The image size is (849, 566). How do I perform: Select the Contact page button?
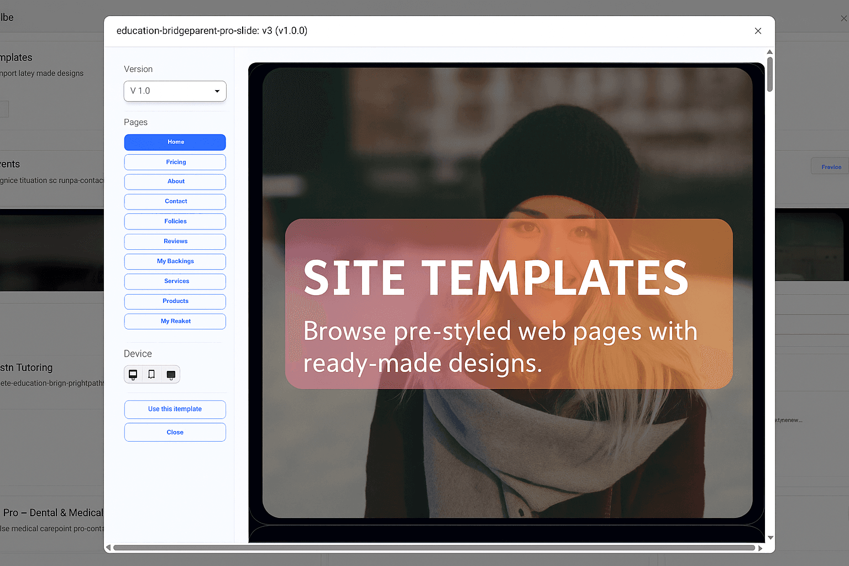click(175, 202)
